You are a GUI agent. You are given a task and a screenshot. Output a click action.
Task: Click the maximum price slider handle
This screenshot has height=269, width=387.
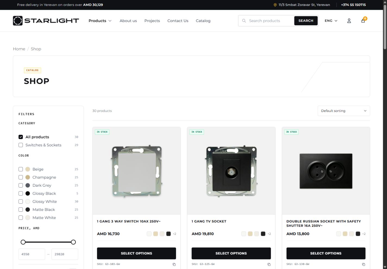coord(73,242)
